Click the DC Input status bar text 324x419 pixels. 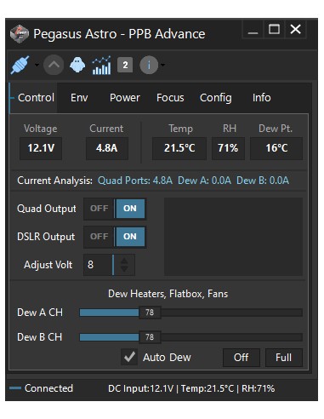coord(191,388)
